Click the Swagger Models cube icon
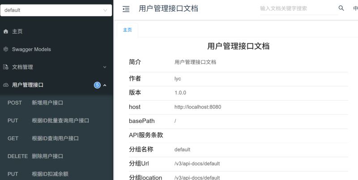358x180 pixels. tap(6, 49)
